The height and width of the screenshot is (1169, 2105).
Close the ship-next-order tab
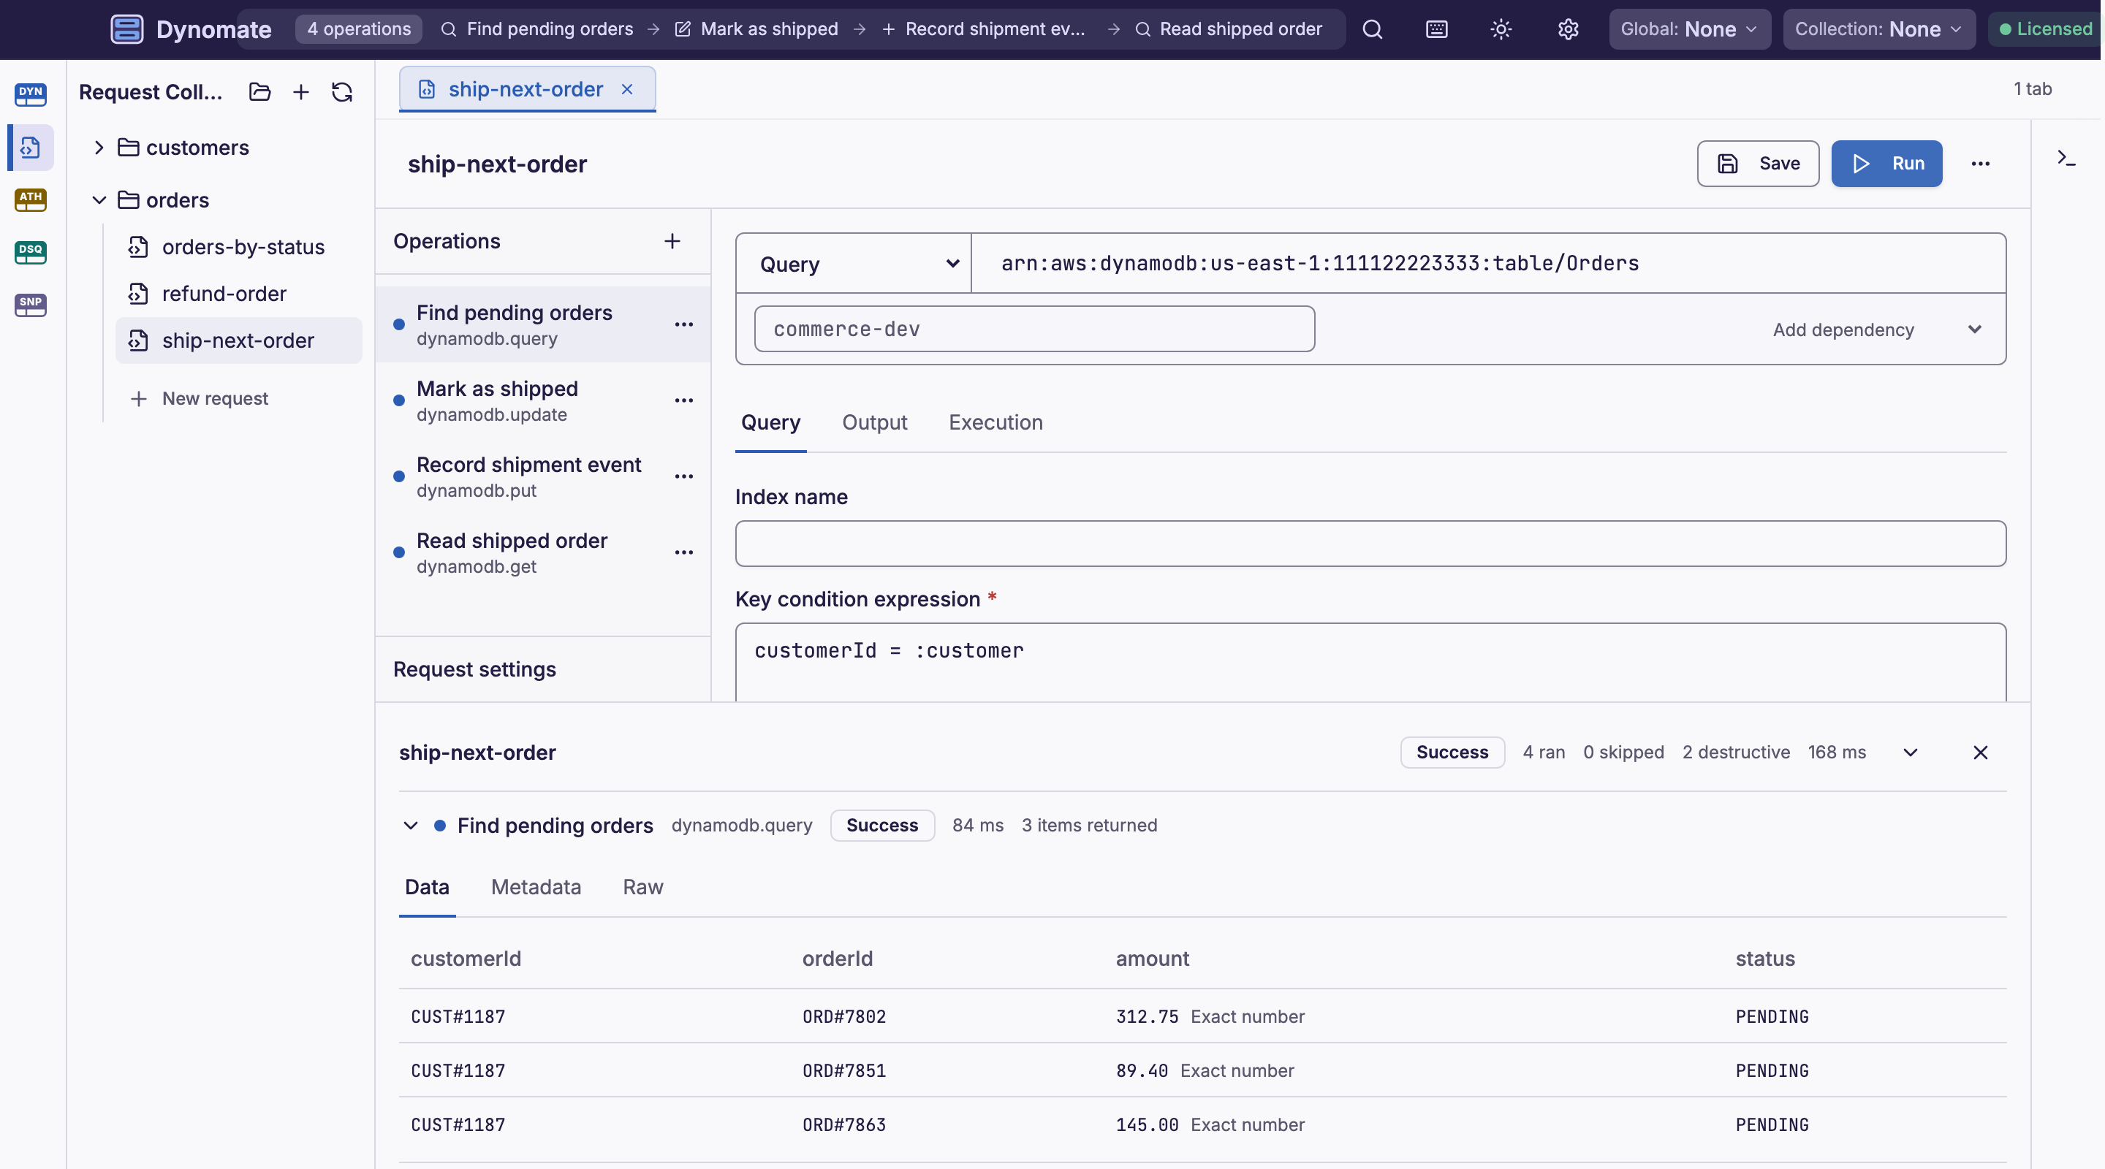[x=627, y=89]
